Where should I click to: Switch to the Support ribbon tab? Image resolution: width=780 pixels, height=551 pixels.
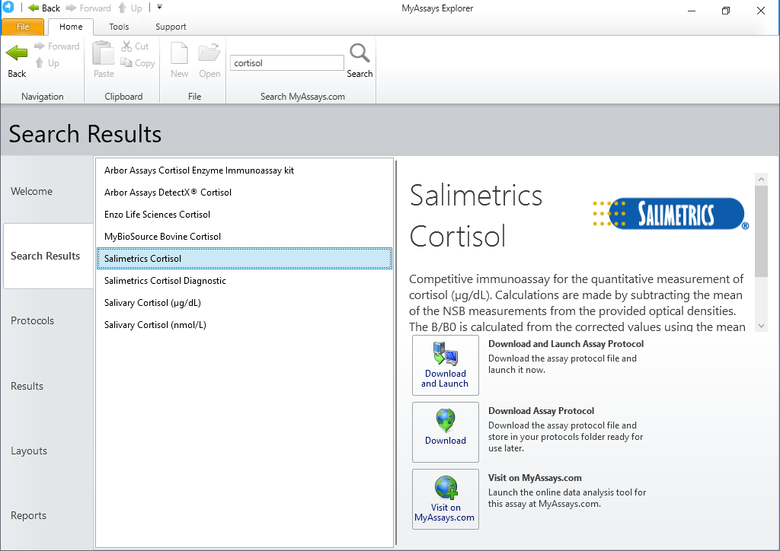click(171, 27)
